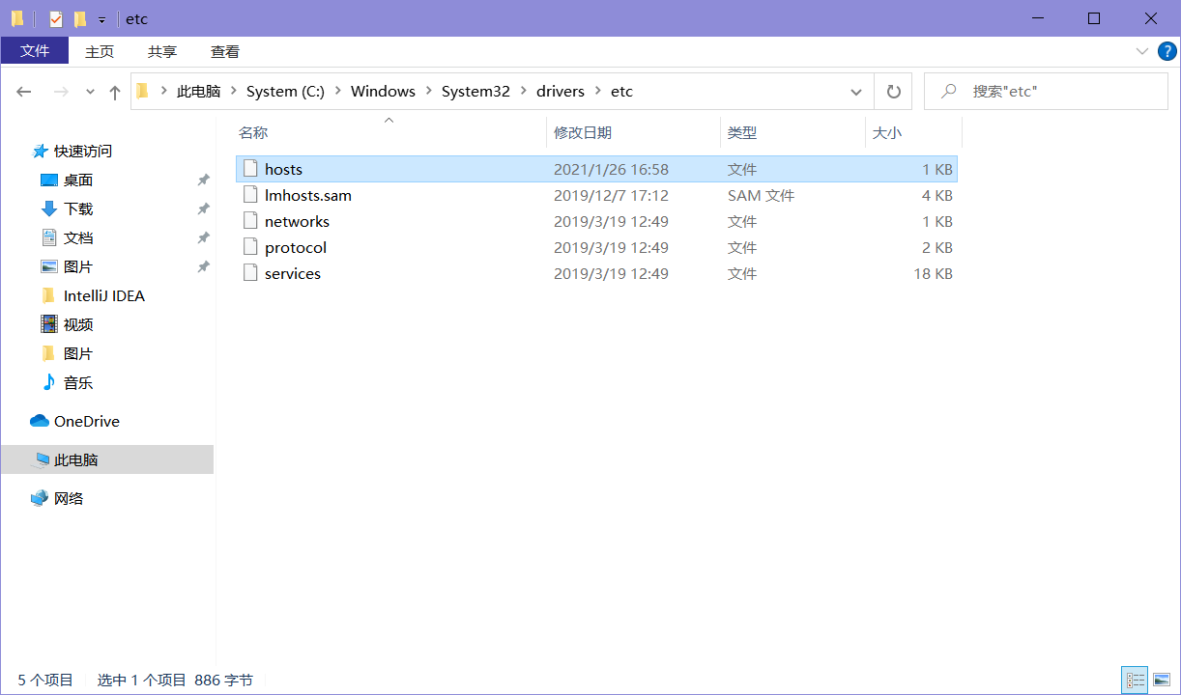
Task: Click the pin icon beside 文档
Action: 203,237
